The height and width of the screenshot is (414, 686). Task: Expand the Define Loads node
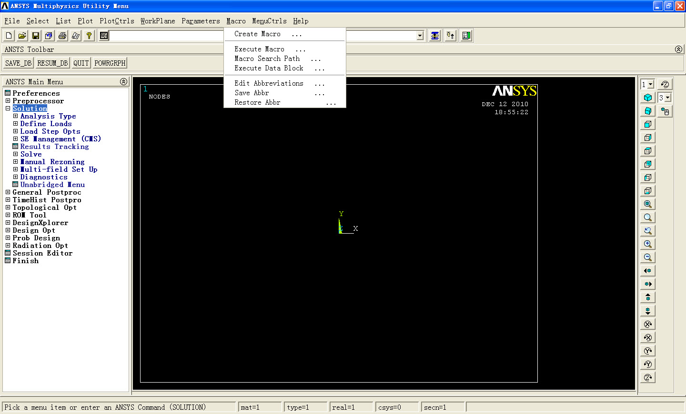(x=15, y=124)
